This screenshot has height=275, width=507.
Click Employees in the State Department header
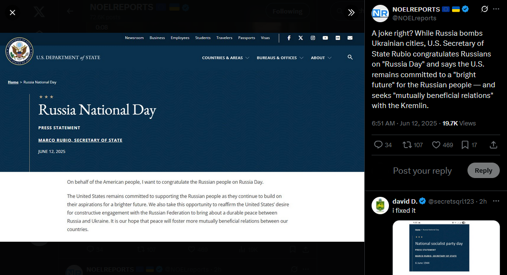180,38
